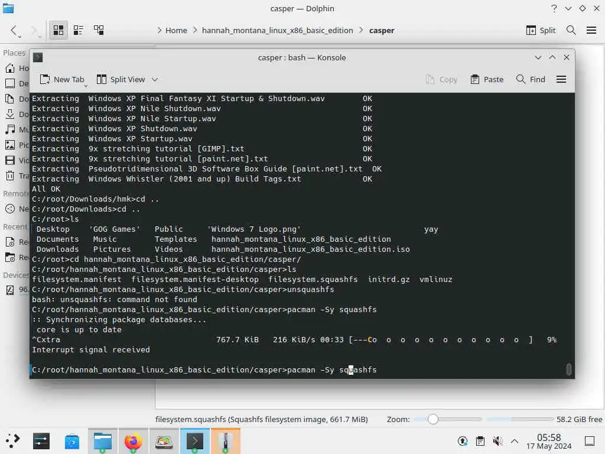Go forward in Dolphin navigation
This screenshot has width=605, height=454.
34,30
